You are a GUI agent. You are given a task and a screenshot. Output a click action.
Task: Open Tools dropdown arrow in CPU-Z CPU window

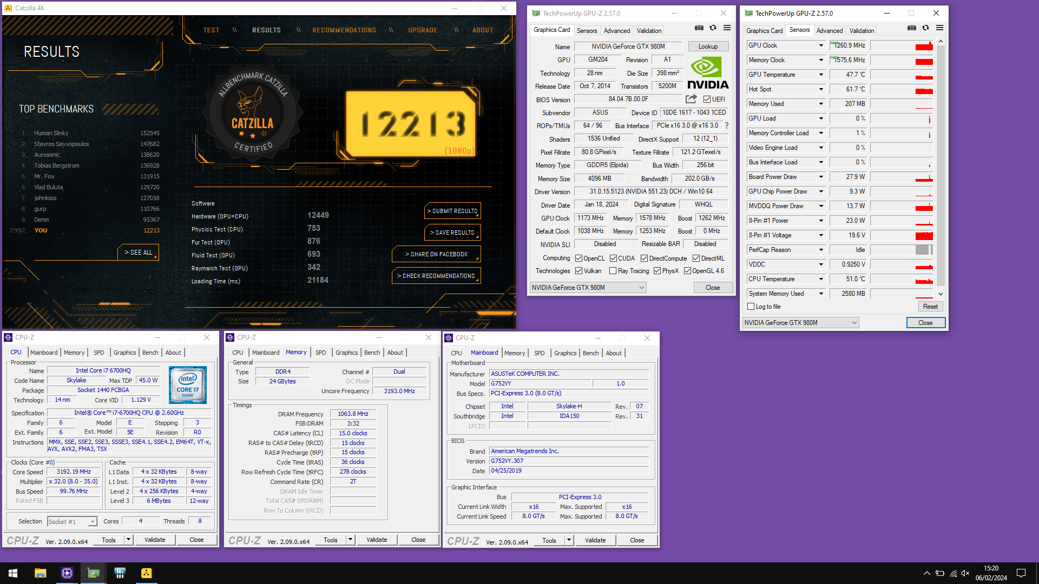[x=128, y=540]
